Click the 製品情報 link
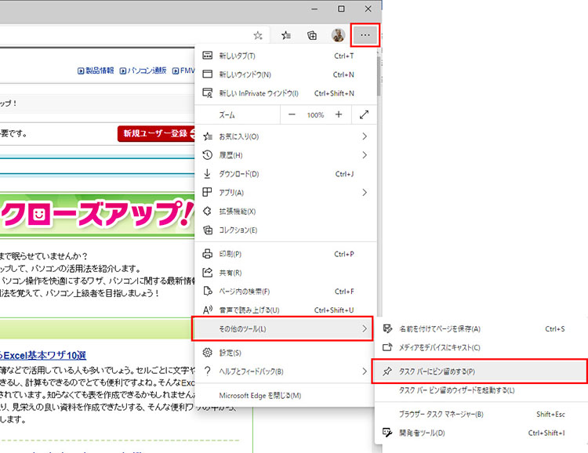Viewport: 588px width, 453px height. tap(96, 71)
